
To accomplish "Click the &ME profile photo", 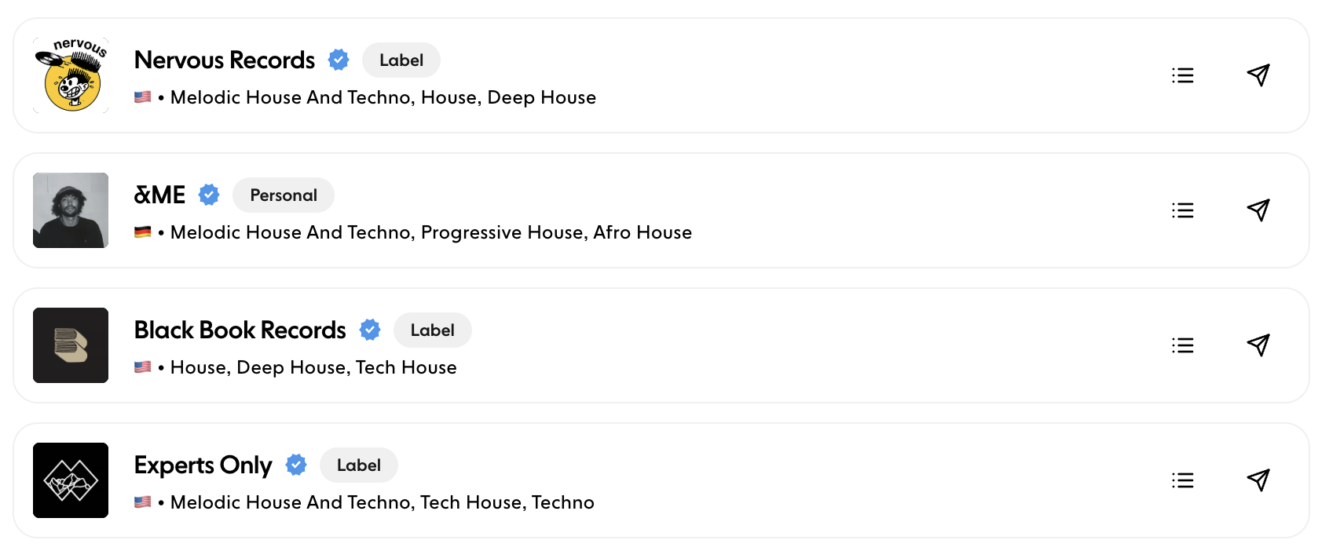I will pos(71,210).
